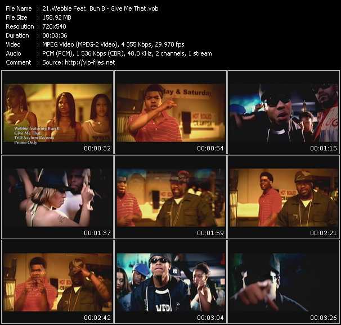Open the thumbnail stamped 00:00:32

click(57, 112)
